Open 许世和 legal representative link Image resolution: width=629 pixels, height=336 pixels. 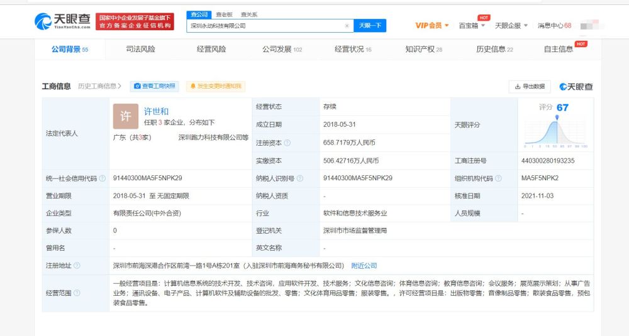pyautogui.click(x=157, y=111)
